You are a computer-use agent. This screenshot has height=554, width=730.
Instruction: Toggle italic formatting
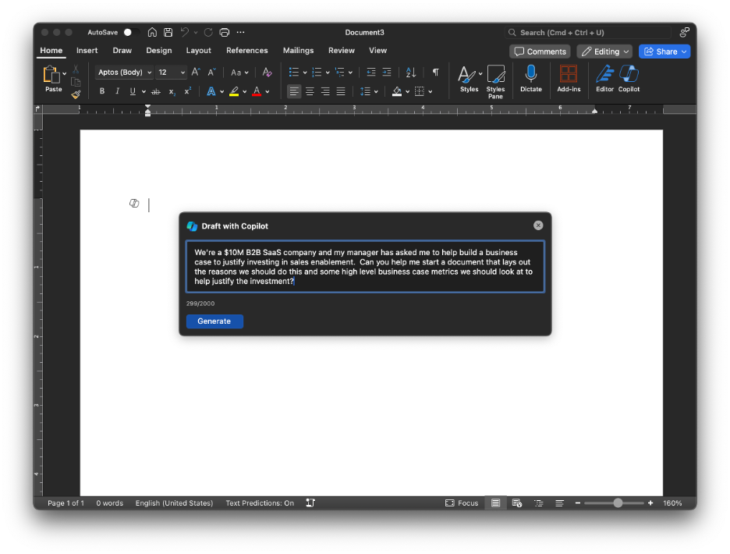[117, 91]
